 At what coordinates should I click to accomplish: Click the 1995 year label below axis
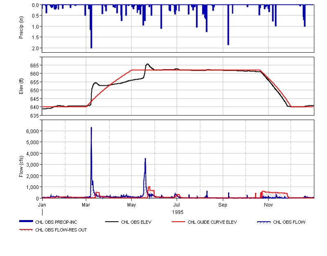point(177,212)
